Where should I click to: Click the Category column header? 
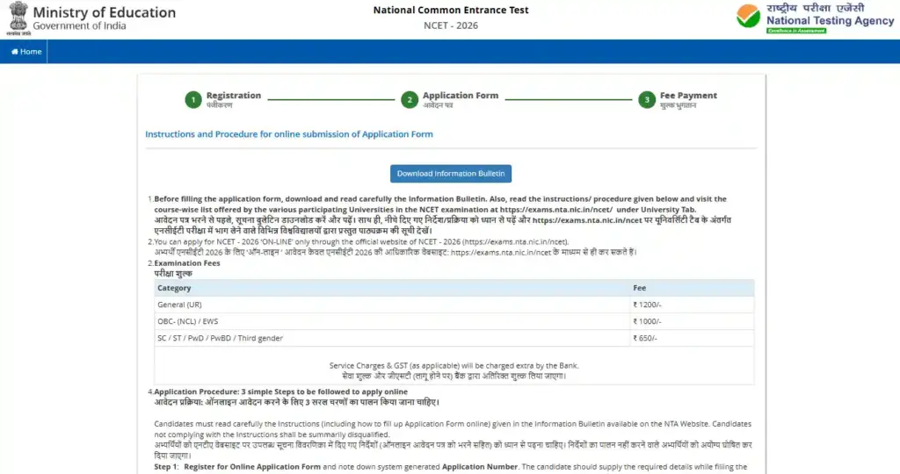tap(174, 288)
